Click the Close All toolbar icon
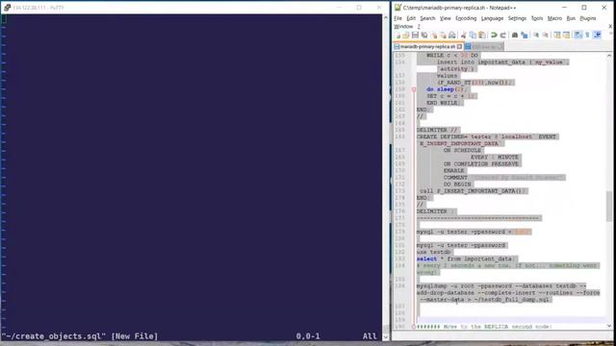The image size is (616, 346). click(443, 36)
